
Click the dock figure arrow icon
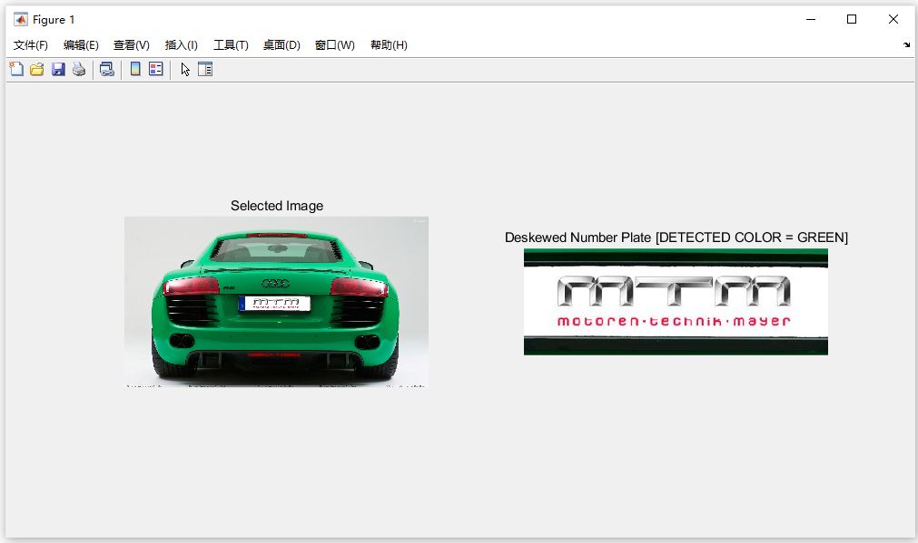(906, 45)
